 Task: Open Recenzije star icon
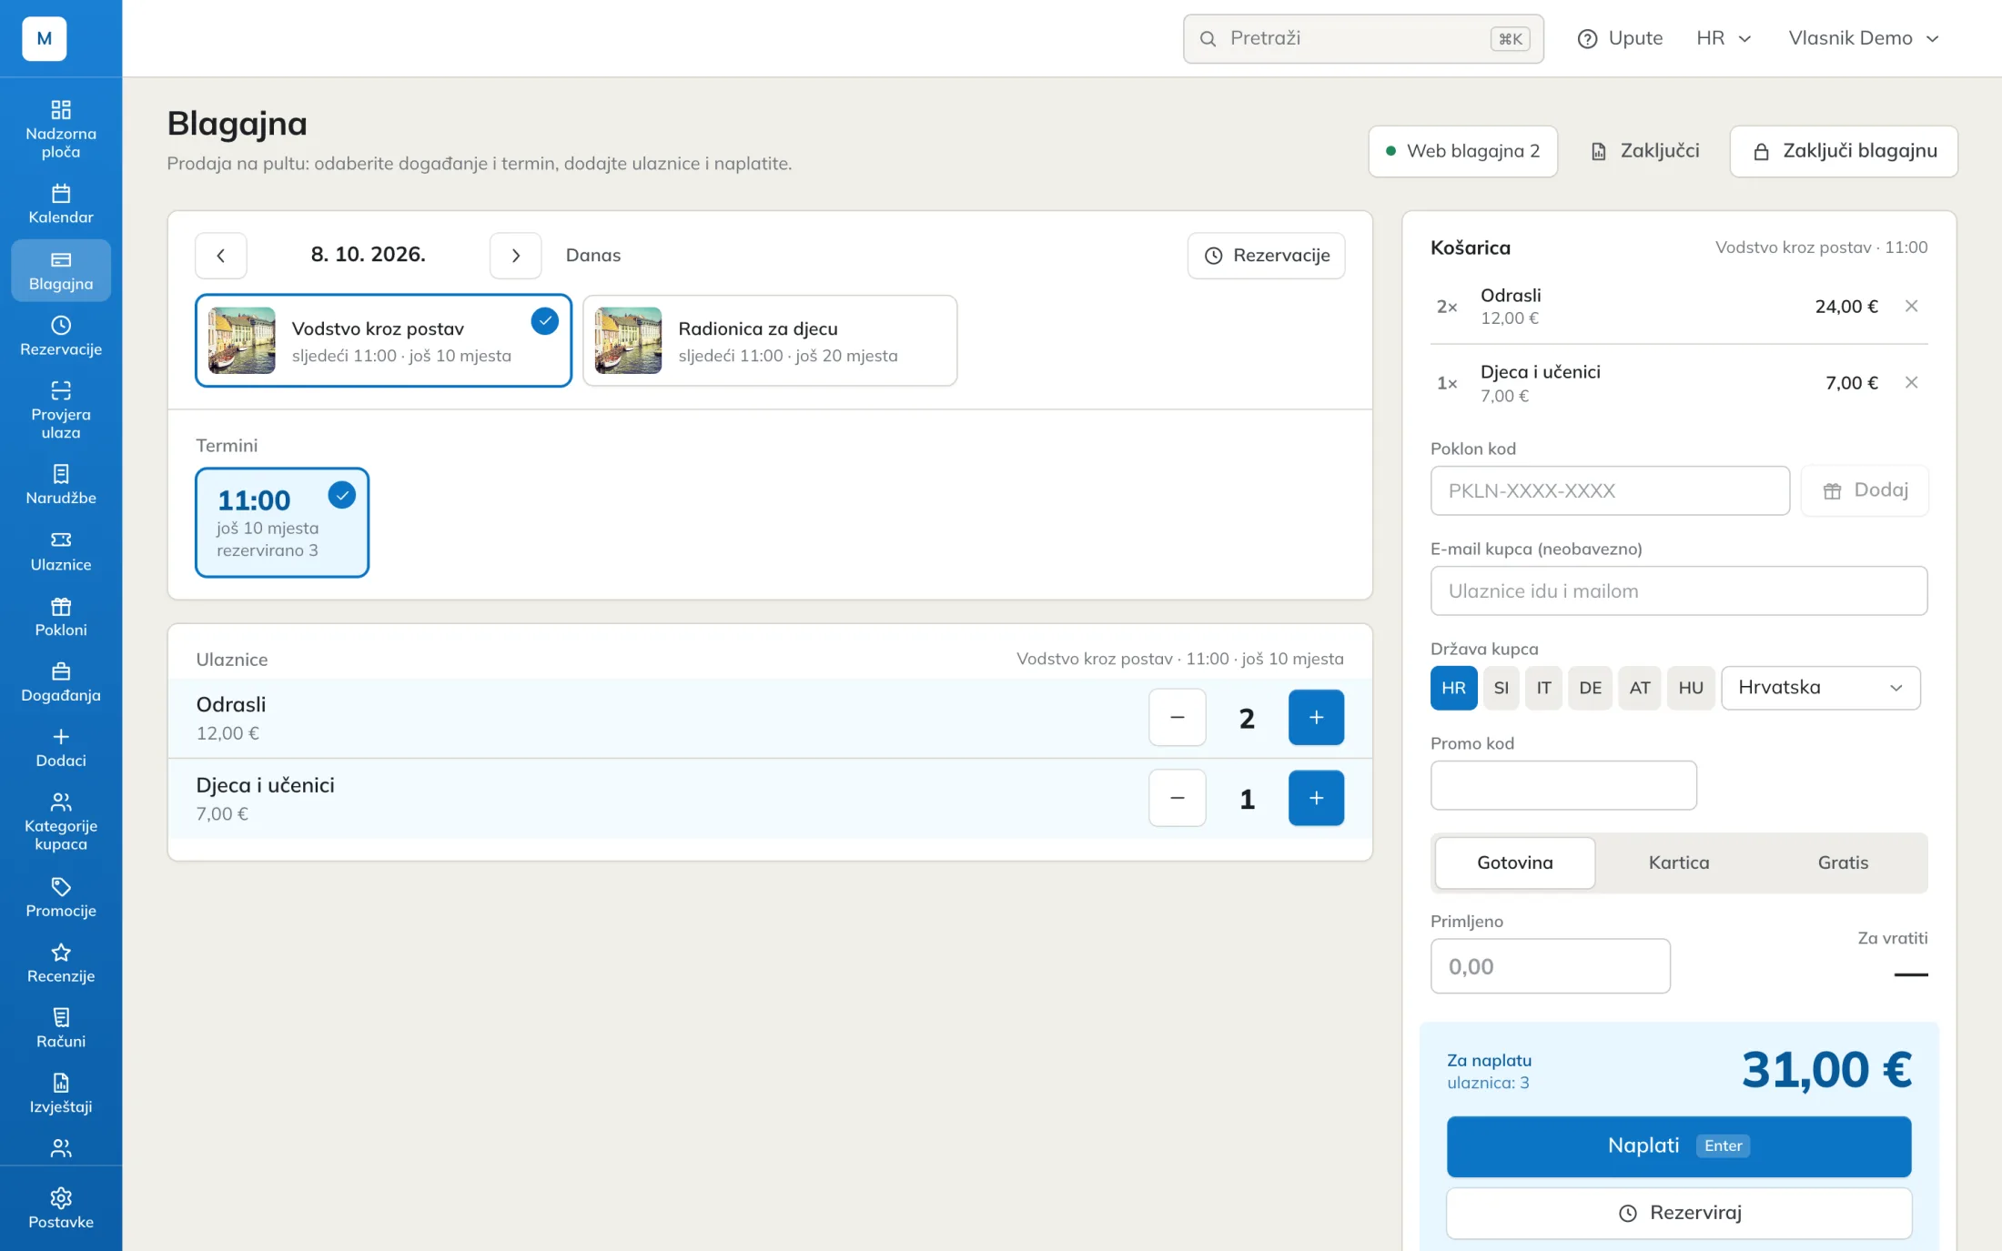tap(61, 952)
